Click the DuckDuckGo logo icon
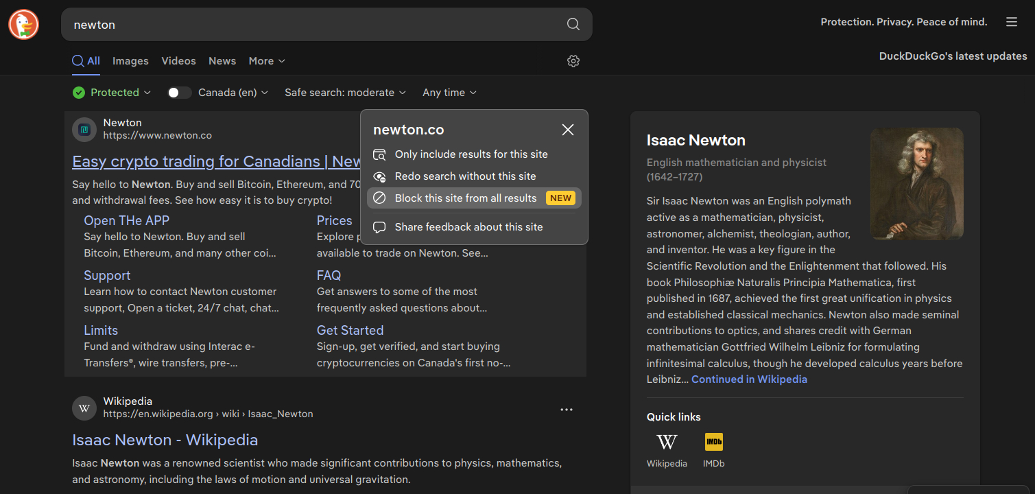This screenshot has height=494, width=1035. 23,25
